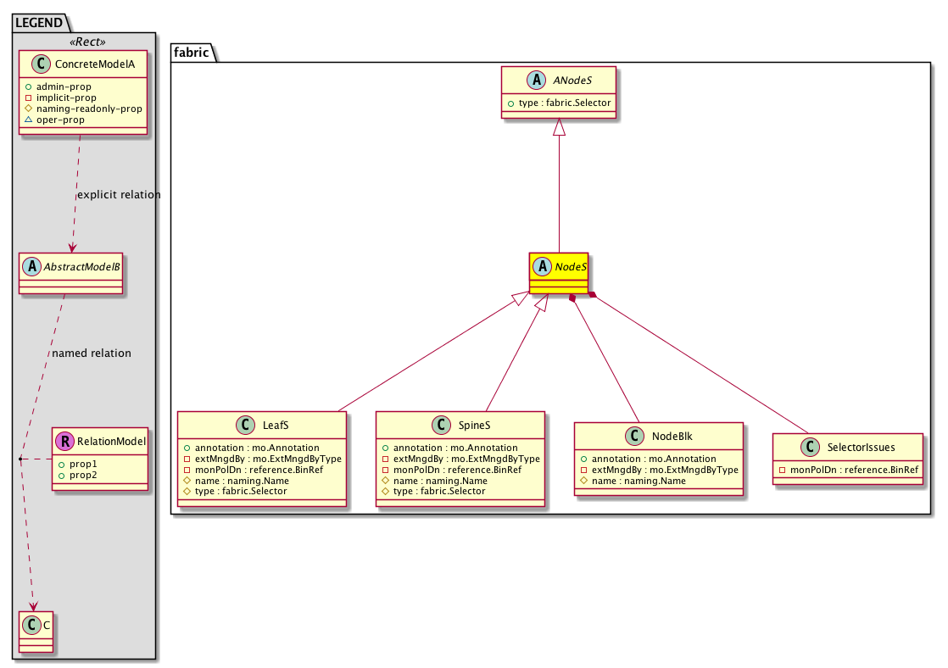Click prop1 in RelationModel
Viewport: 948px width, 668px height.
click(75, 465)
